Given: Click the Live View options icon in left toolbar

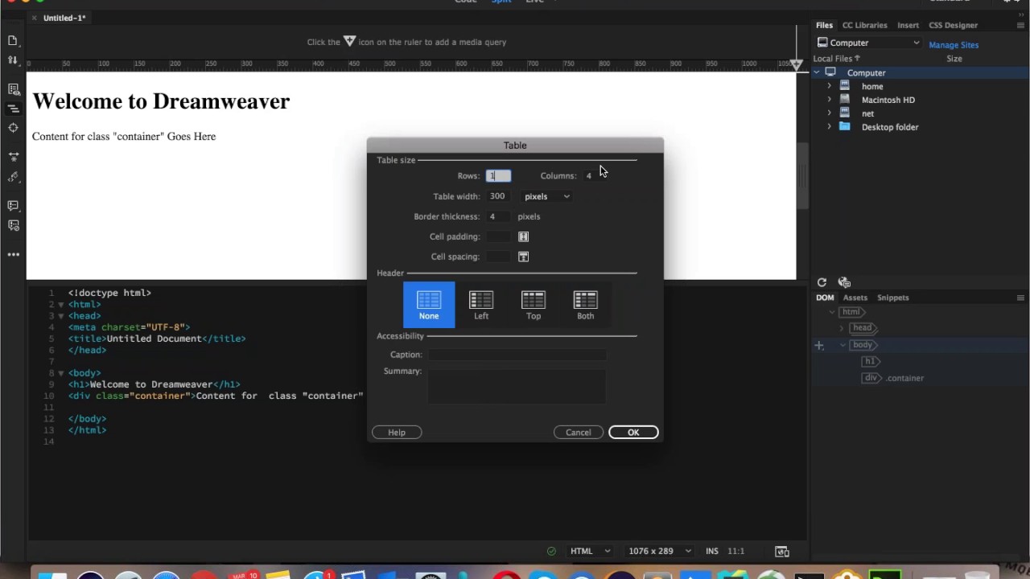Looking at the screenshot, I should tap(13, 89).
